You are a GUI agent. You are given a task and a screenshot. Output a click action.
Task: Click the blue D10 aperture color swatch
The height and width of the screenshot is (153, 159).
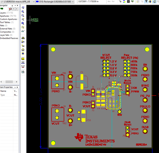37,2
